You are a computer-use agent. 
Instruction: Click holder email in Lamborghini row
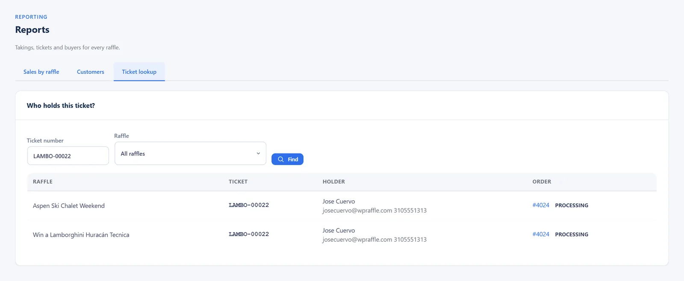point(357,240)
